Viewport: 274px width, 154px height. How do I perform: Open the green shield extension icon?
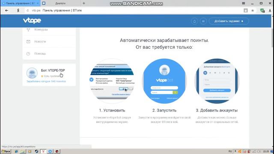[262, 10]
